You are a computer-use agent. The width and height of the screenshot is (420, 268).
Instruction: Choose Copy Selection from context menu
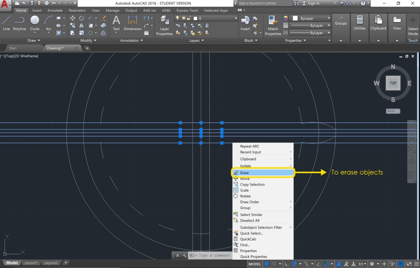263,185
